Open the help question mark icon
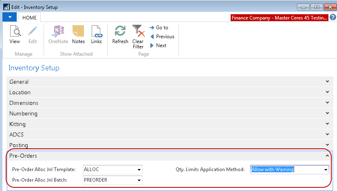Viewport: 337px width, 191px height. click(x=333, y=17)
